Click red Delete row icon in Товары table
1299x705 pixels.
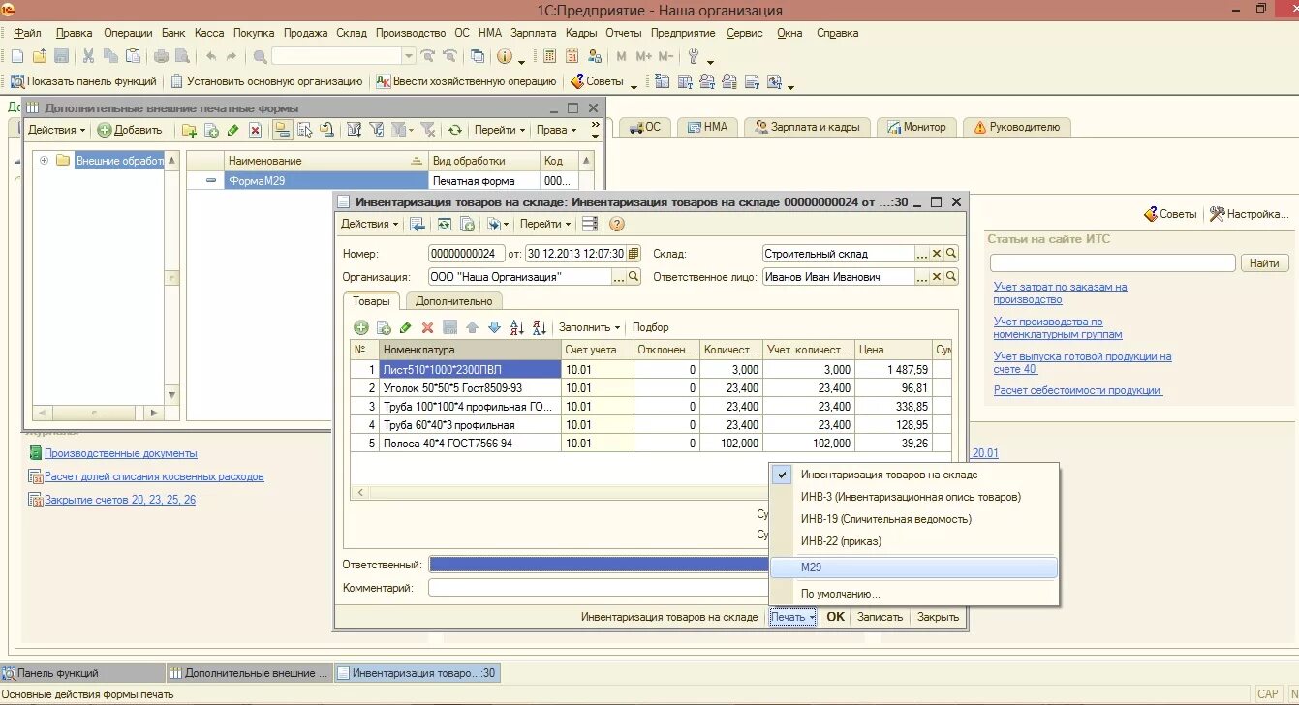coord(427,327)
